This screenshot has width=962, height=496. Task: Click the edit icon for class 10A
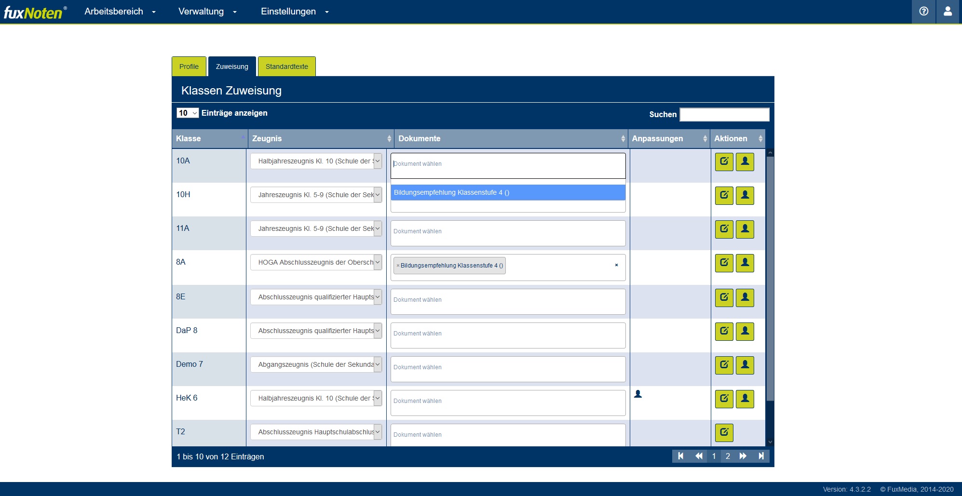click(x=724, y=161)
